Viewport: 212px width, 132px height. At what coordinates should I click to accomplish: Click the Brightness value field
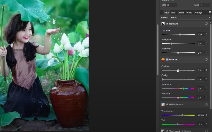pos(200,53)
